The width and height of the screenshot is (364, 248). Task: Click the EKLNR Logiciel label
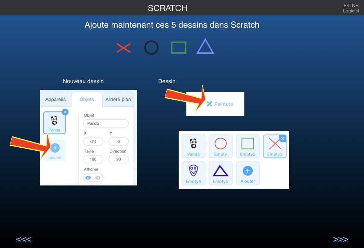click(351, 8)
